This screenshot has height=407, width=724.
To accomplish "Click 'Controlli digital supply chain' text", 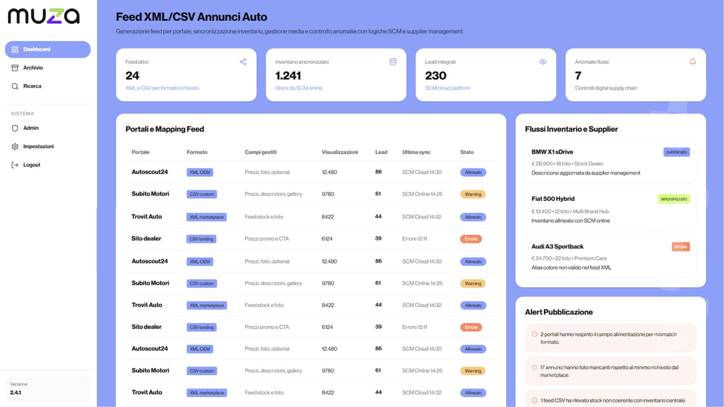I will [606, 88].
